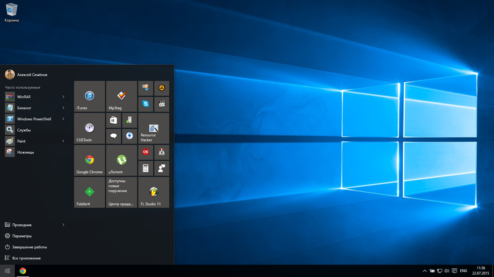Open the Windows Store tile
The height and width of the screenshot is (277, 494).
[114, 120]
